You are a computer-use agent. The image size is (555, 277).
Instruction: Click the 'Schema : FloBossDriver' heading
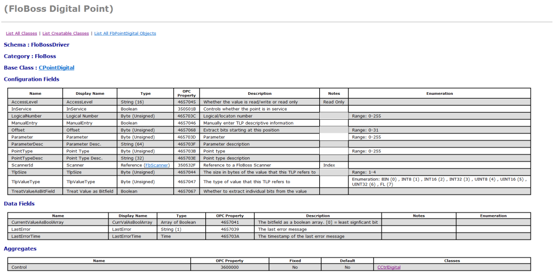click(x=36, y=45)
